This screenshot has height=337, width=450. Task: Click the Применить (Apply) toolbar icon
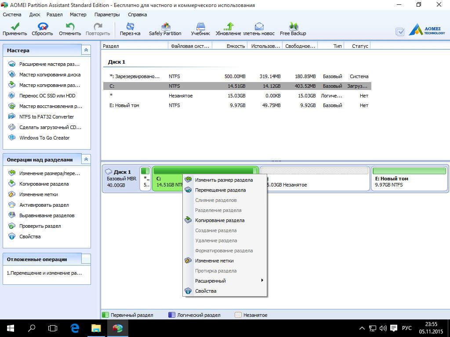pyautogui.click(x=15, y=29)
